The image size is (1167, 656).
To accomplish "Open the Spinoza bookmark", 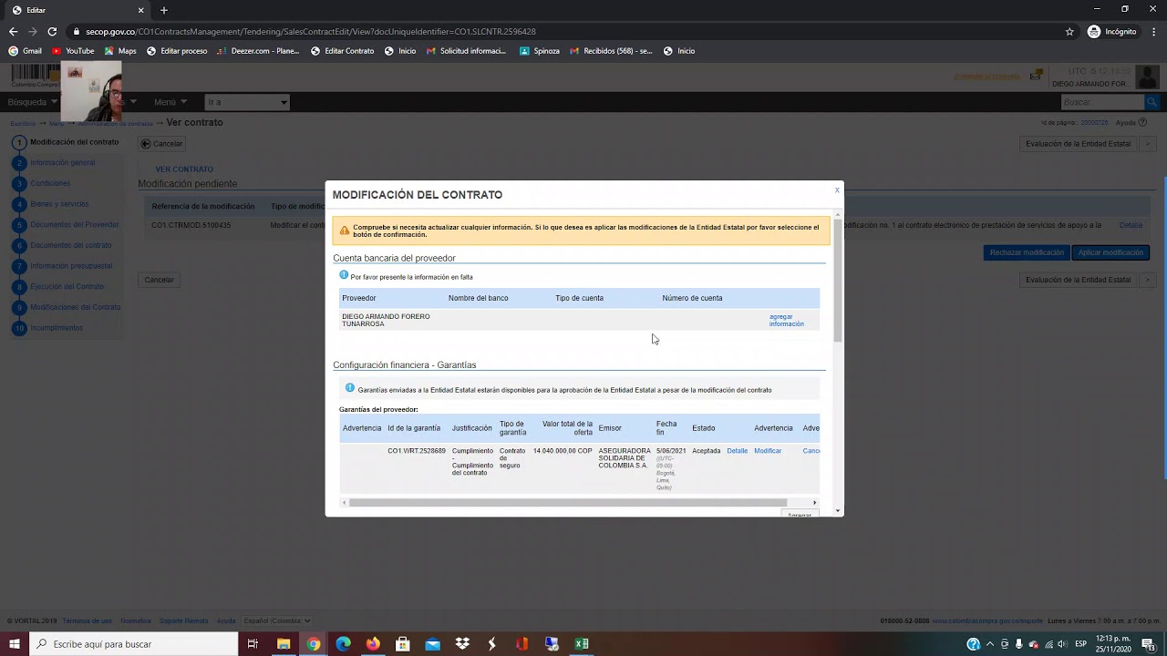I will click(540, 51).
